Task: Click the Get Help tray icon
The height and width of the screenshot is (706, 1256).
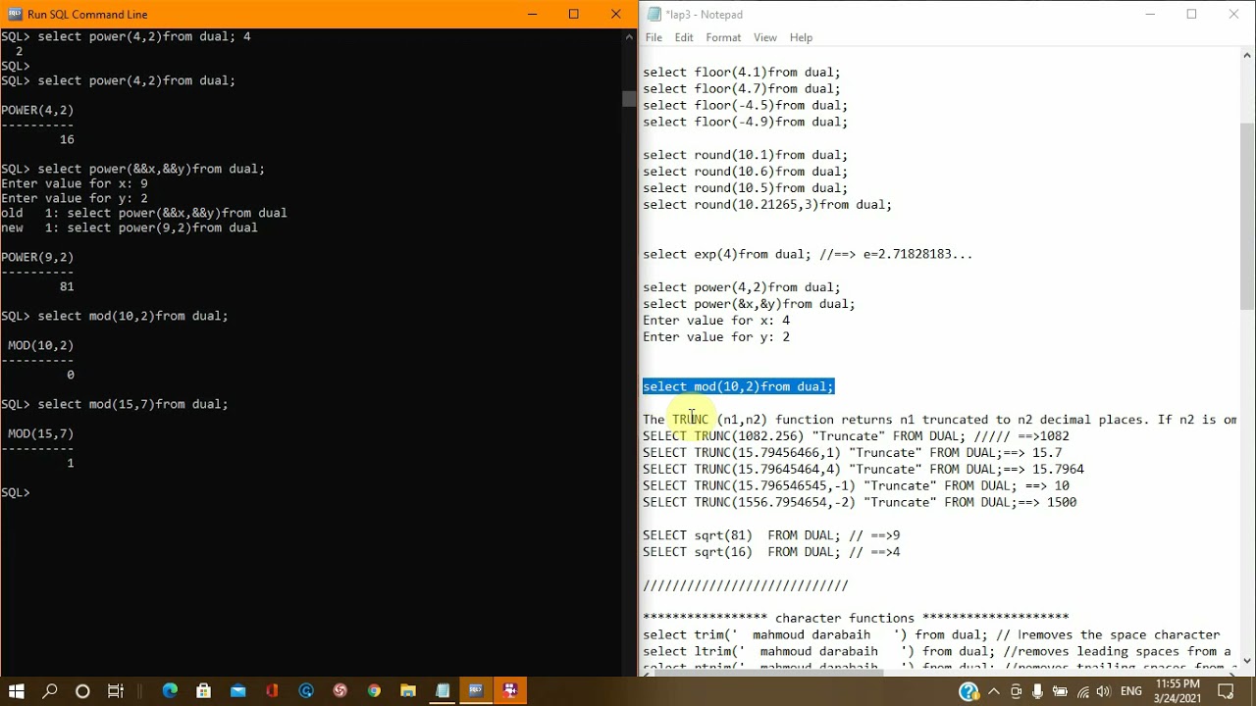Action: pos(968,692)
